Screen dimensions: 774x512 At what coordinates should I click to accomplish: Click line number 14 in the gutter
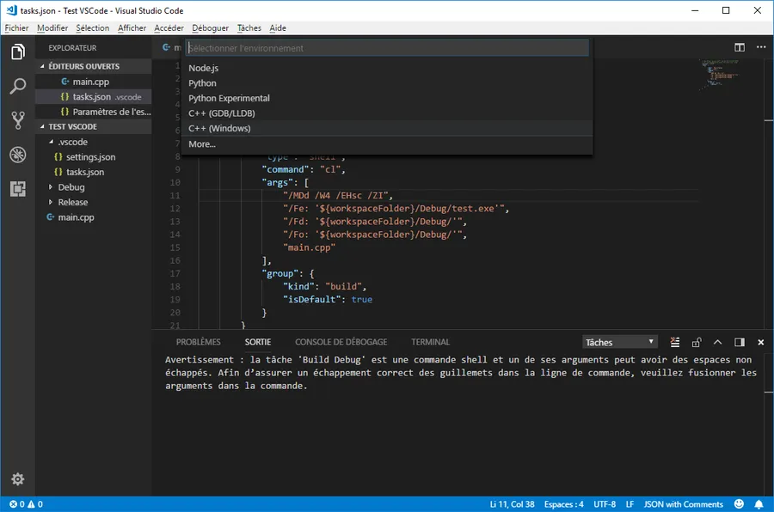[175, 235]
